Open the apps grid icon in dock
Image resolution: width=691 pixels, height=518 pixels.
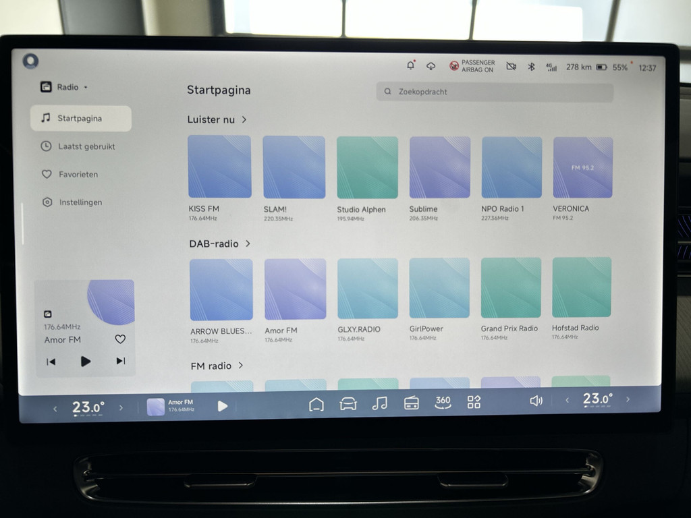pyautogui.click(x=474, y=402)
